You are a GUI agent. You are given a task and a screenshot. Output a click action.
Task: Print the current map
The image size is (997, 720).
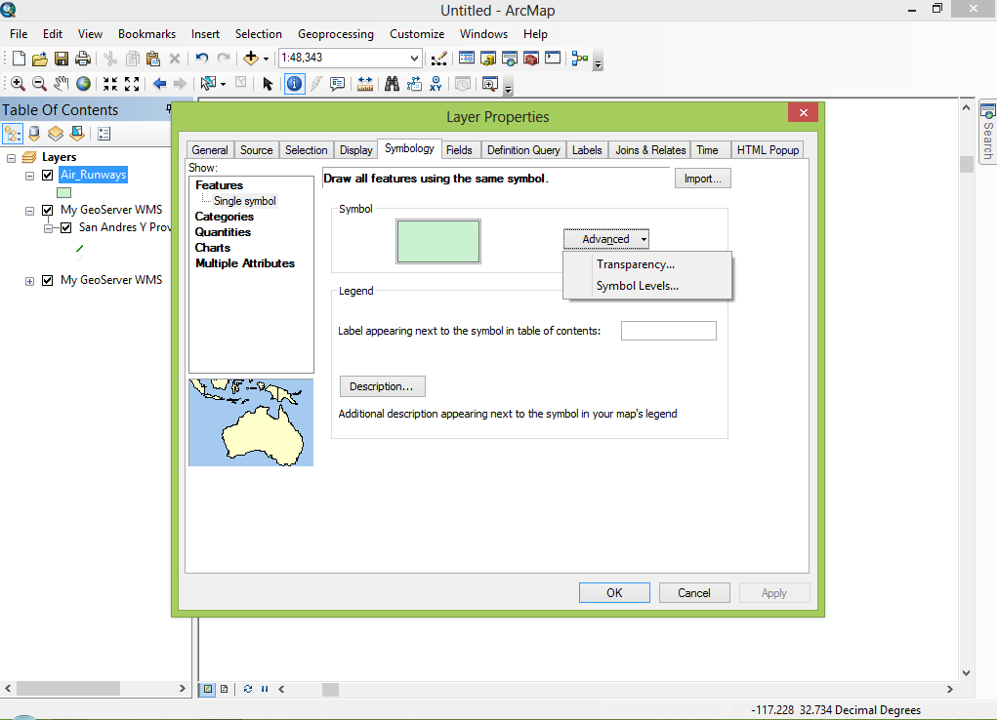(x=83, y=59)
